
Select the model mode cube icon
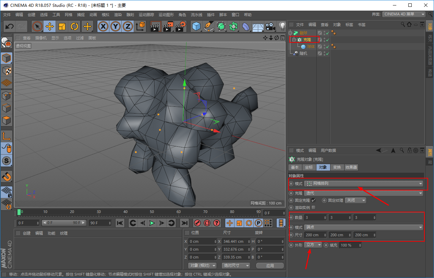click(7, 58)
